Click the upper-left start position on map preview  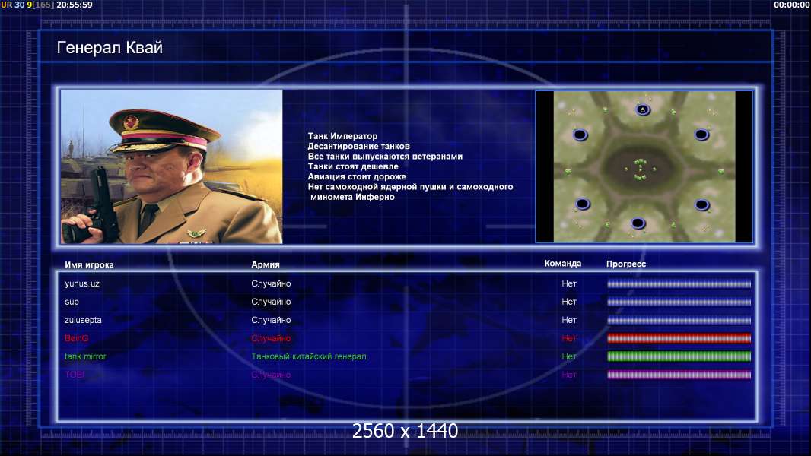(x=580, y=135)
